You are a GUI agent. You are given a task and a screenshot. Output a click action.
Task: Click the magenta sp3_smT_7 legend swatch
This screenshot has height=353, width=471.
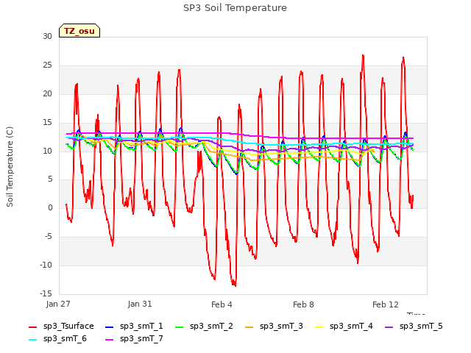tap(110, 340)
